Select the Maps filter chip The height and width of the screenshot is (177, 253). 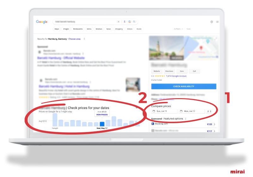click(57, 29)
